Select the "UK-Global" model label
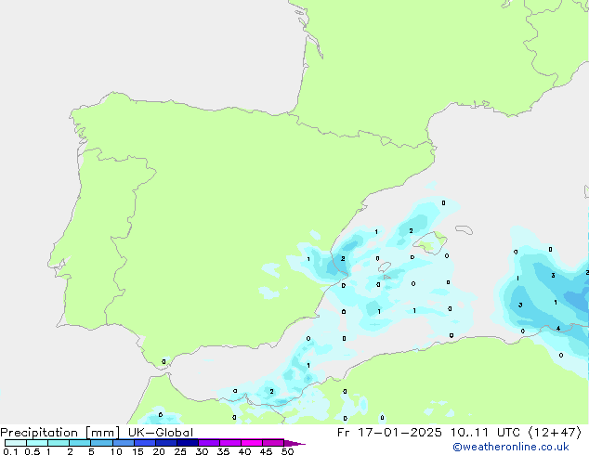589x455 pixels. [161, 433]
